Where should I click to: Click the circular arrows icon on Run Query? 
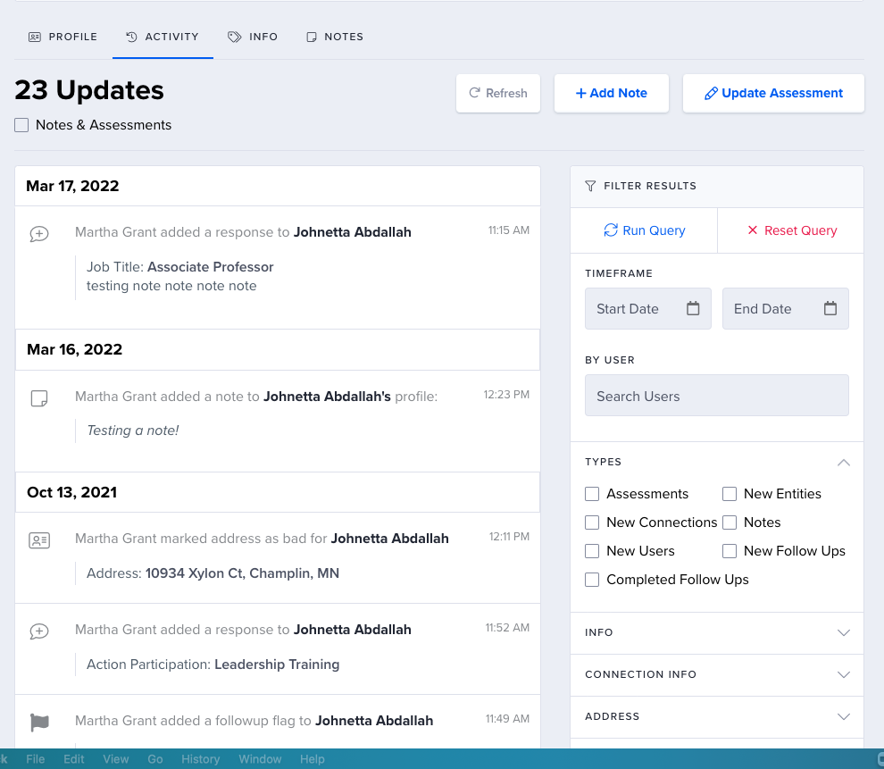click(611, 230)
